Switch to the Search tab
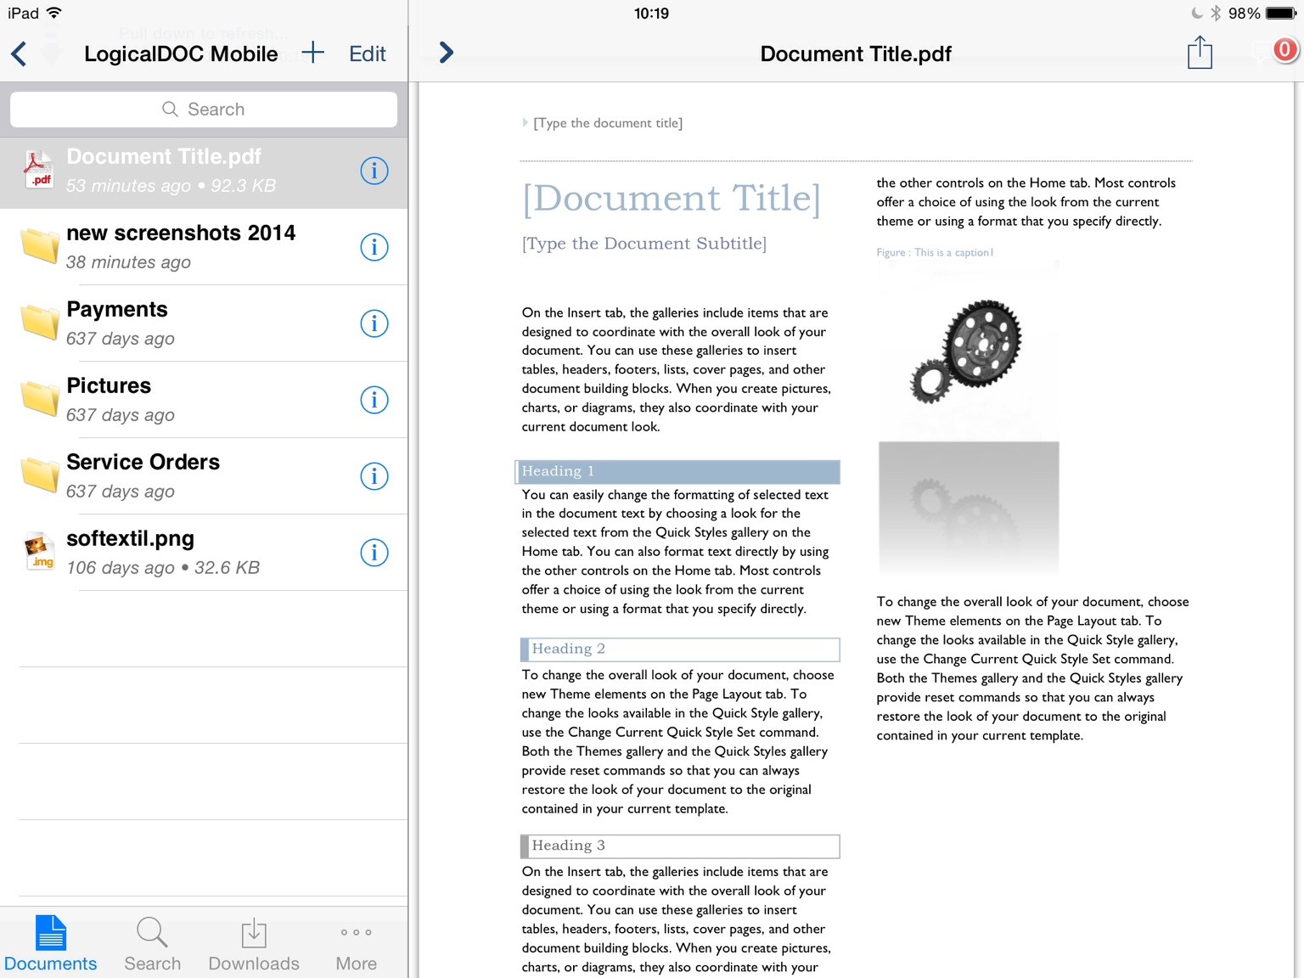Image resolution: width=1304 pixels, height=978 pixels. point(153,944)
